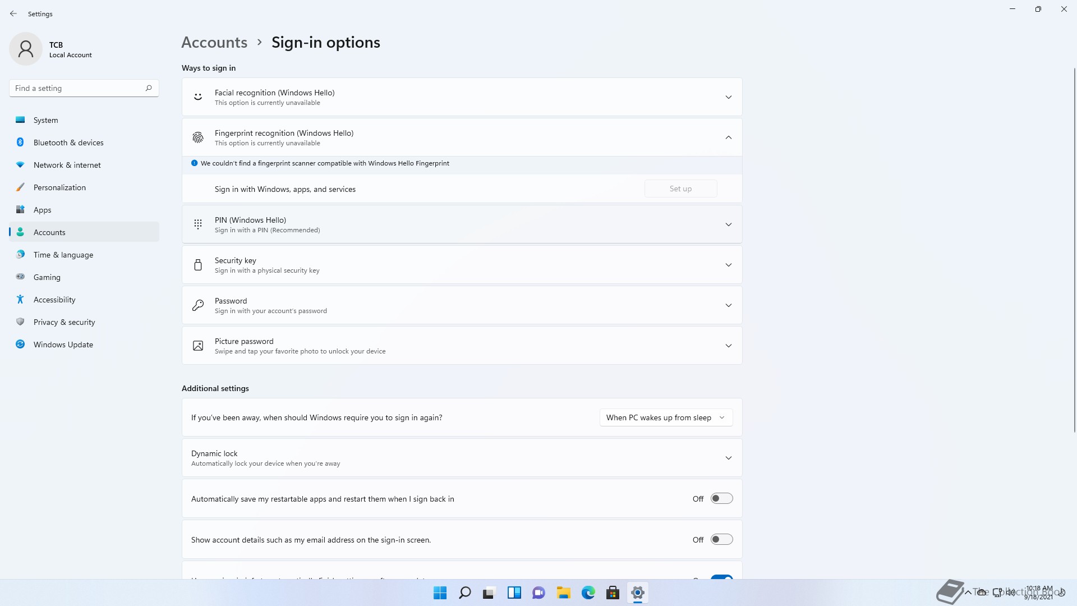Image resolution: width=1077 pixels, height=606 pixels.
Task: Collapse the Fingerprint recognition section chevron
Action: point(728,137)
